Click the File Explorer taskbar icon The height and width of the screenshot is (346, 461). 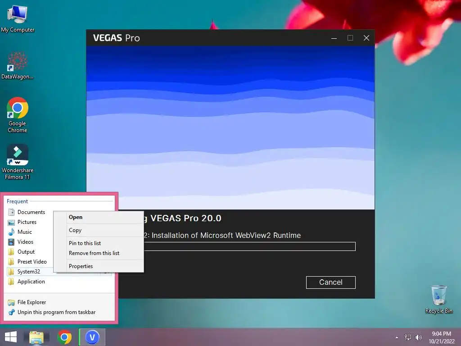(36, 337)
